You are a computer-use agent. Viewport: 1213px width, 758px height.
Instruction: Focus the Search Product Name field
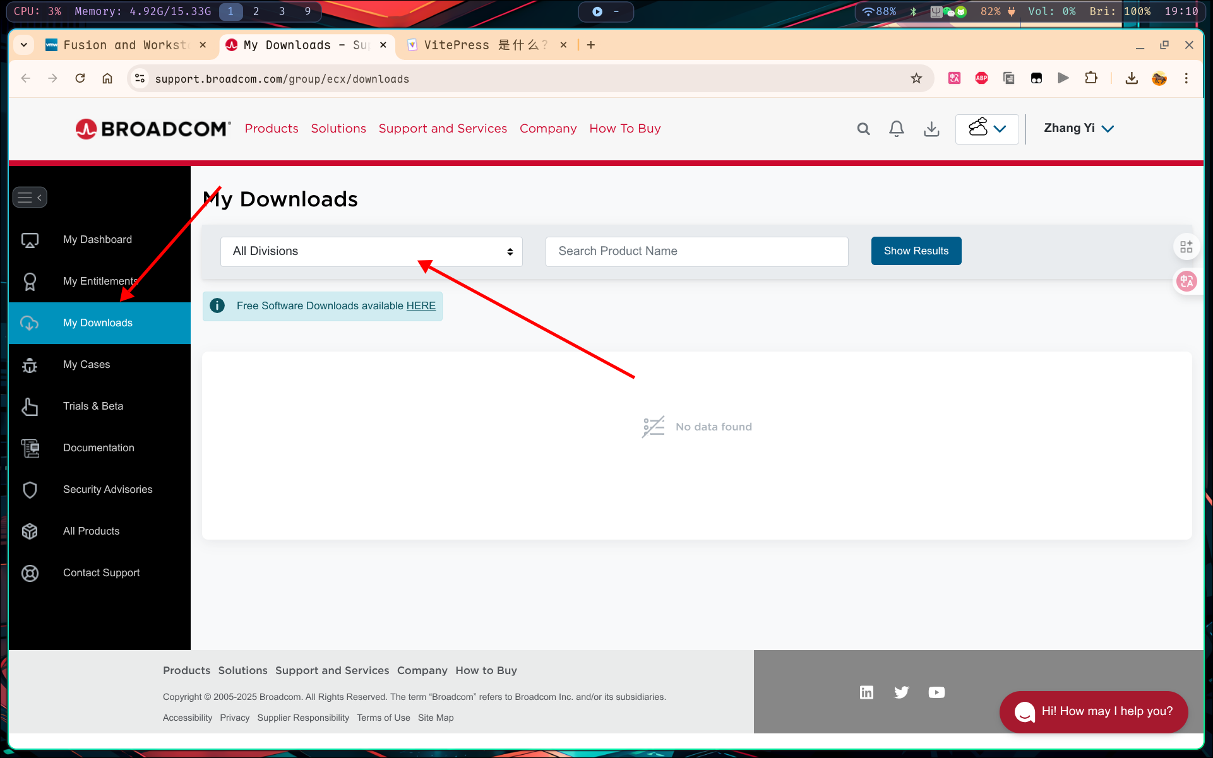pyautogui.click(x=696, y=251)
